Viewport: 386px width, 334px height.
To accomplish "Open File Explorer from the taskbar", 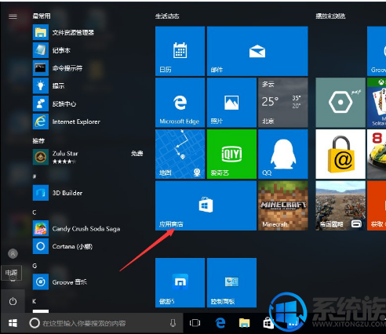I will click(244, 323).
